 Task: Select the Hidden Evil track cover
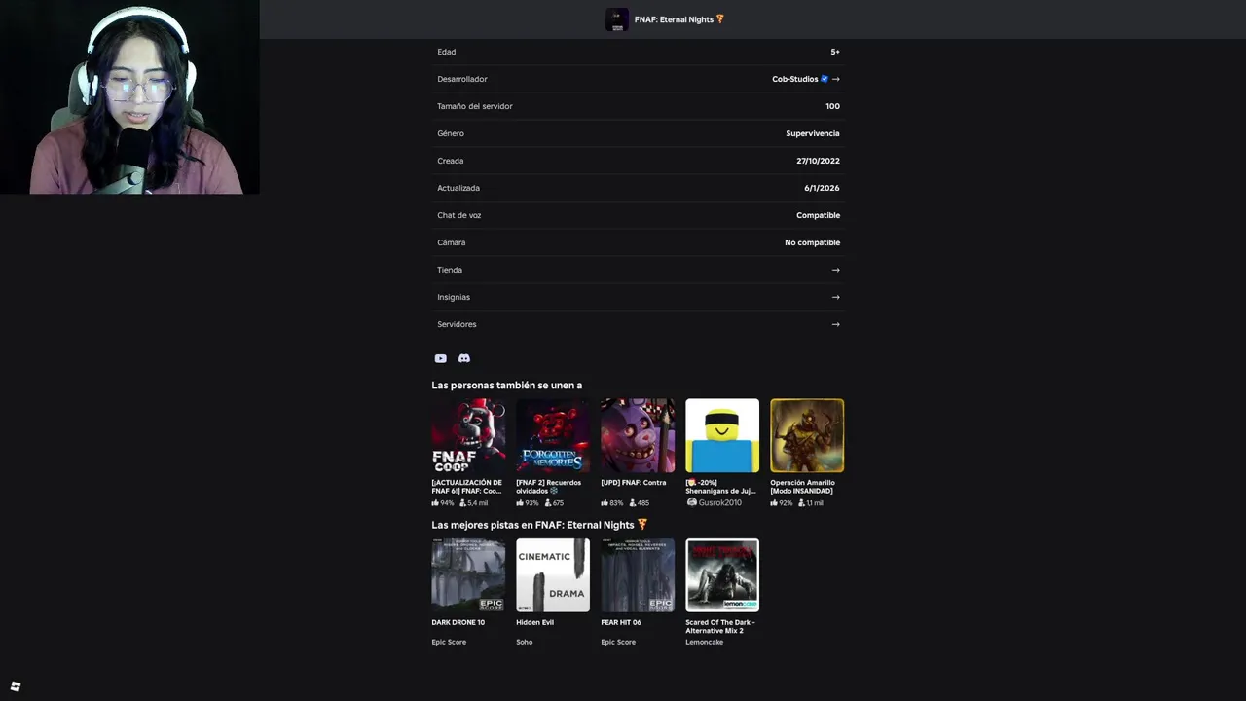coord(553,575)
